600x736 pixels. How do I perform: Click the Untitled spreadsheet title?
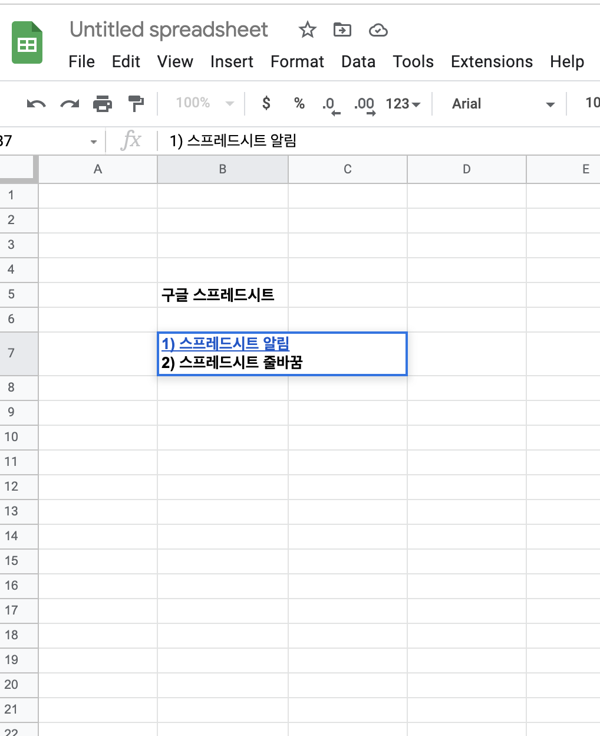coord(169,29)
